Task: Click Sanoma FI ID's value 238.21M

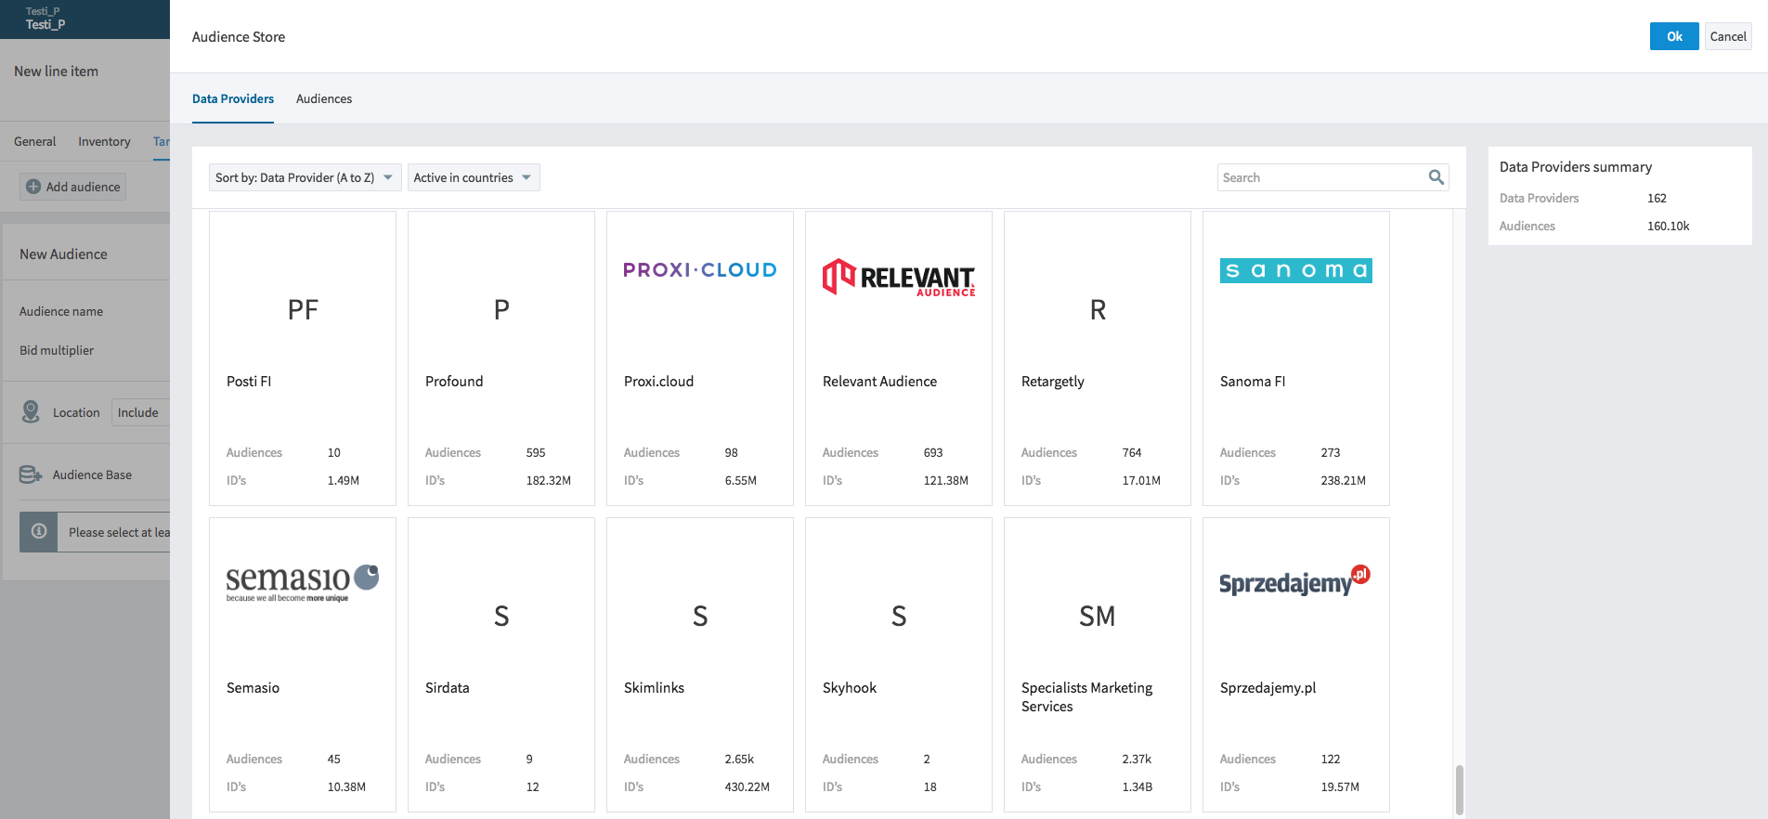Action: click(x=1344, y=481)
